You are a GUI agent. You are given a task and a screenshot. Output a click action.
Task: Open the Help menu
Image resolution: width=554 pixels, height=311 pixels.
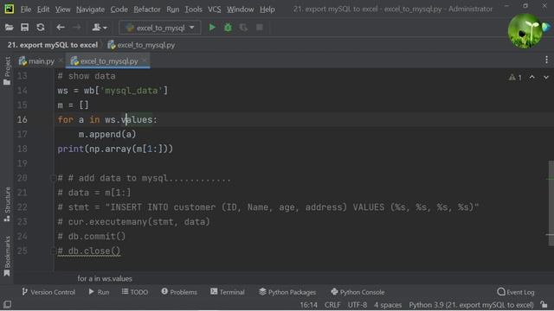pos(267,10)
